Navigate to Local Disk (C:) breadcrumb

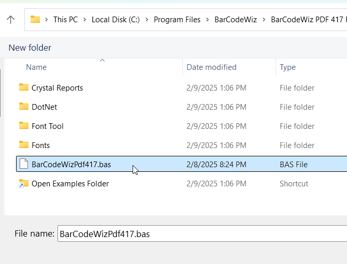115,20
